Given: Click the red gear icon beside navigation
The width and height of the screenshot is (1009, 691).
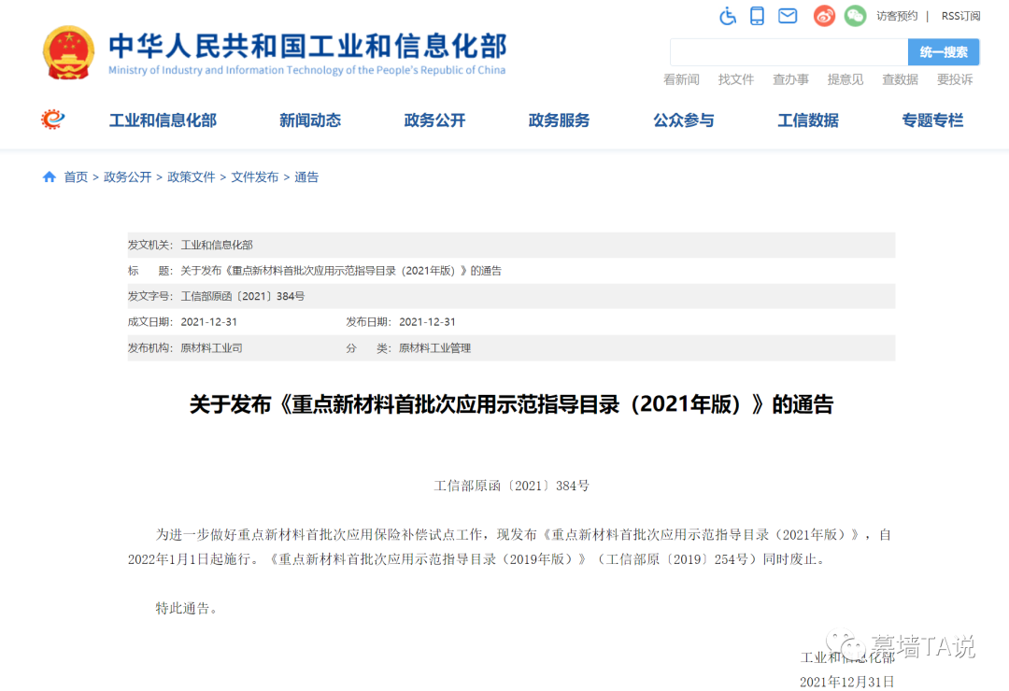Looking at the screenshot, I should point(51,120).
